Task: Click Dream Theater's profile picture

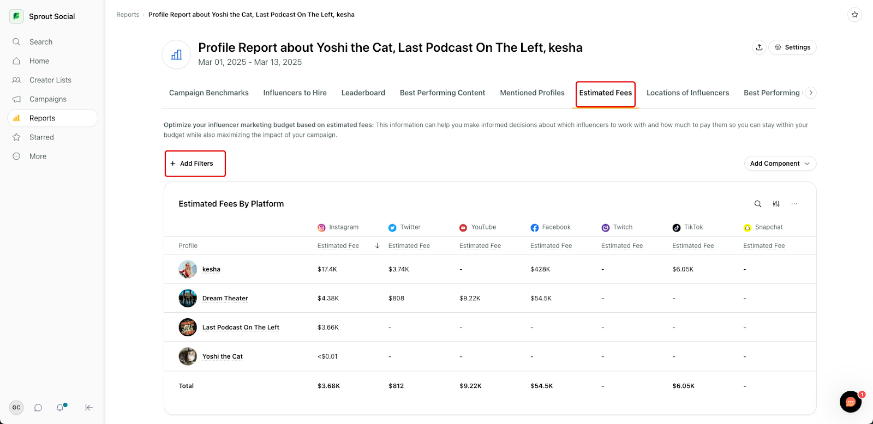Action: 188,298
